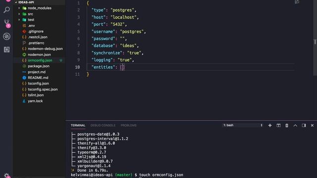The image size is (317, 178).
Task: Click the README.md info icon
Action: tap(24, 78)
